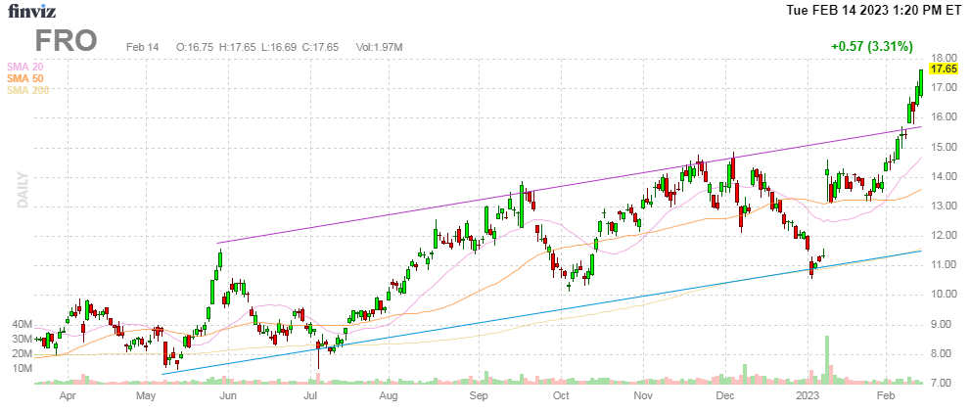Click the May month label
This screenshot has width=970, height=413.
(146, 395)
